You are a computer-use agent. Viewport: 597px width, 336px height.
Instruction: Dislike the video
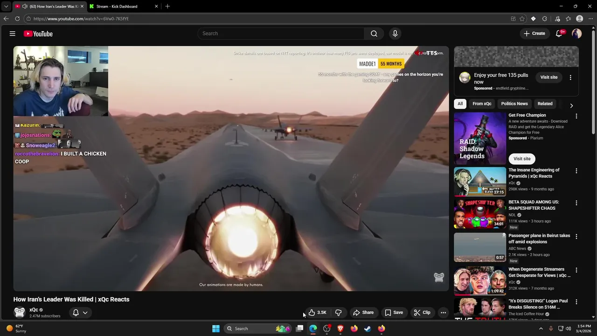coord(339,313)
